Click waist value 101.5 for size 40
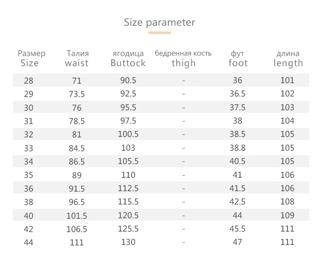The height and width of the screenshot is (261, 322). 77,216
